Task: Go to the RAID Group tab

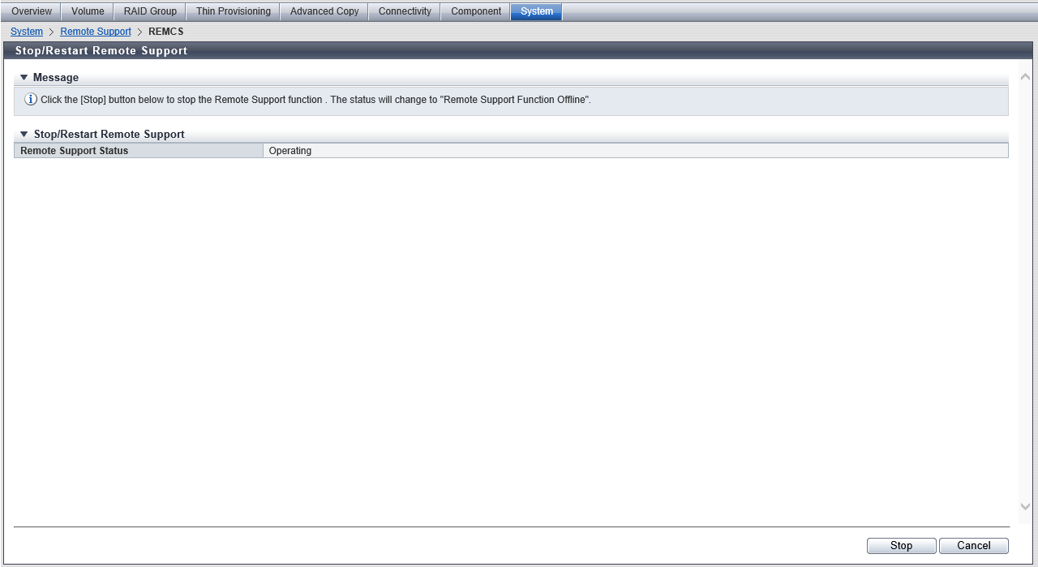Action: click(x=150, y=11)
